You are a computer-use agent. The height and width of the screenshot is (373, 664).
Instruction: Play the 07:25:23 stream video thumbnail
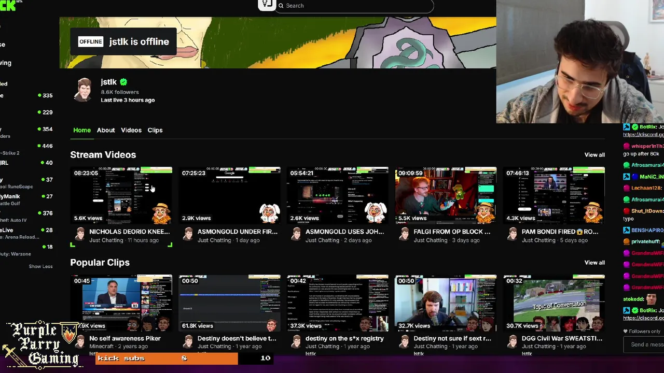[x=230, y=195]
